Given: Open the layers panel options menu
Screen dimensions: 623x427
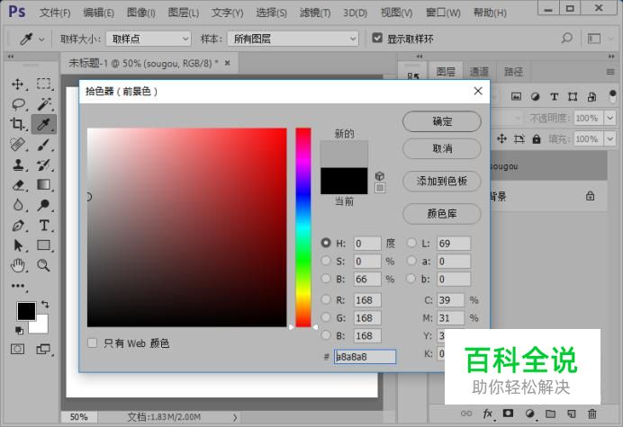Looking at the screenshot, I should 610,72.
